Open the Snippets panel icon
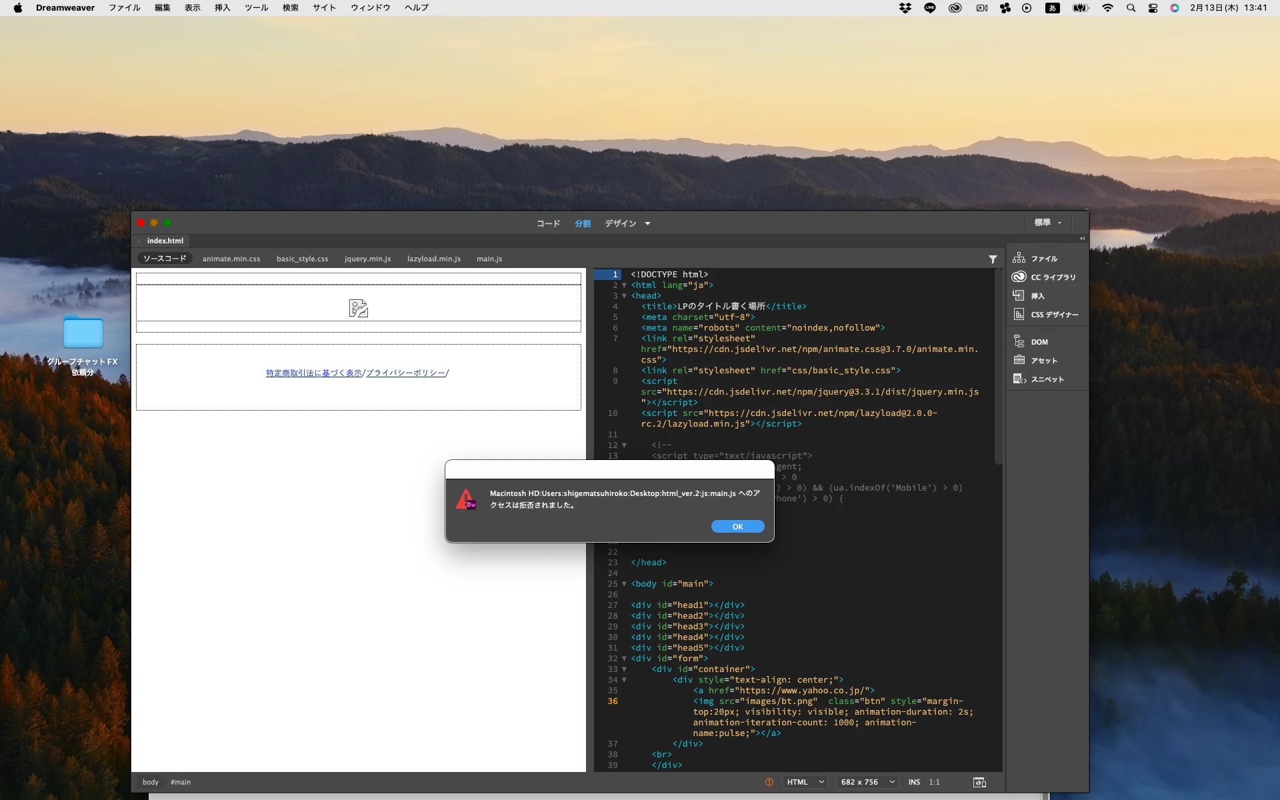The width and height of the screenshot is (1280, 800). pos(1019,379)
